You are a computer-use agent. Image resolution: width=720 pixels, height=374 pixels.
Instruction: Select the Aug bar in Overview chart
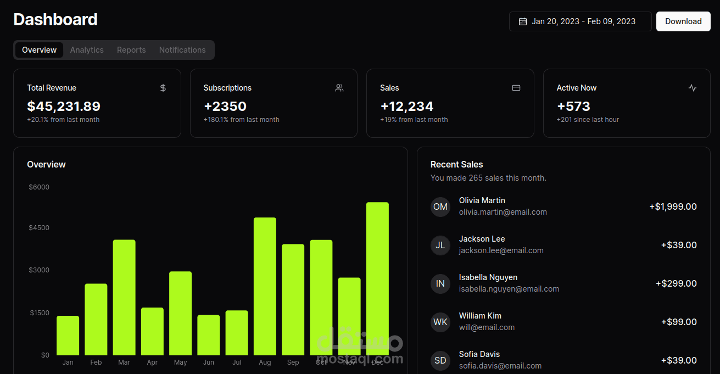click(265, 287)
